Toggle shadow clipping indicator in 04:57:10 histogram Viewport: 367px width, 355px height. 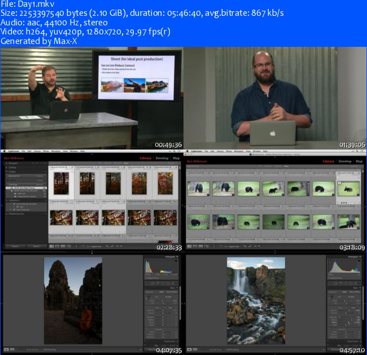[329, 260]
